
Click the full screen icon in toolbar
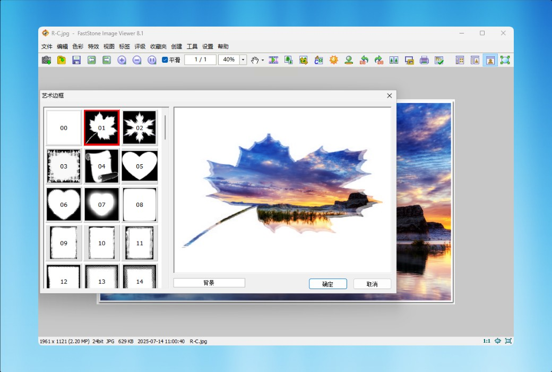tap(505, 60)
